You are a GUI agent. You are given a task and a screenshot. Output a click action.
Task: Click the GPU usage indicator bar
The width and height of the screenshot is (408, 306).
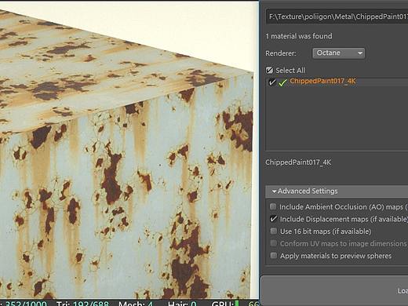click(237, 304)
